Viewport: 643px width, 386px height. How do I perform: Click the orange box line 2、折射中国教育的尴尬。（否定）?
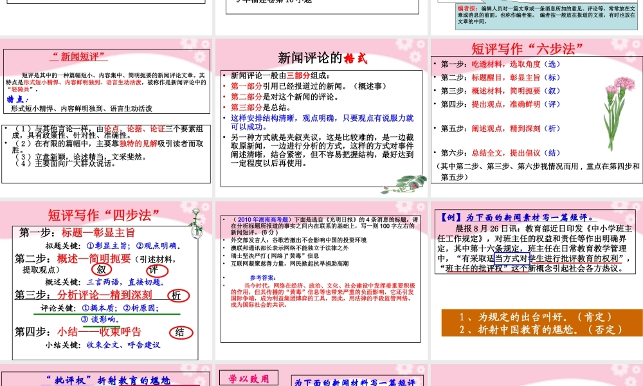[541, 330]
